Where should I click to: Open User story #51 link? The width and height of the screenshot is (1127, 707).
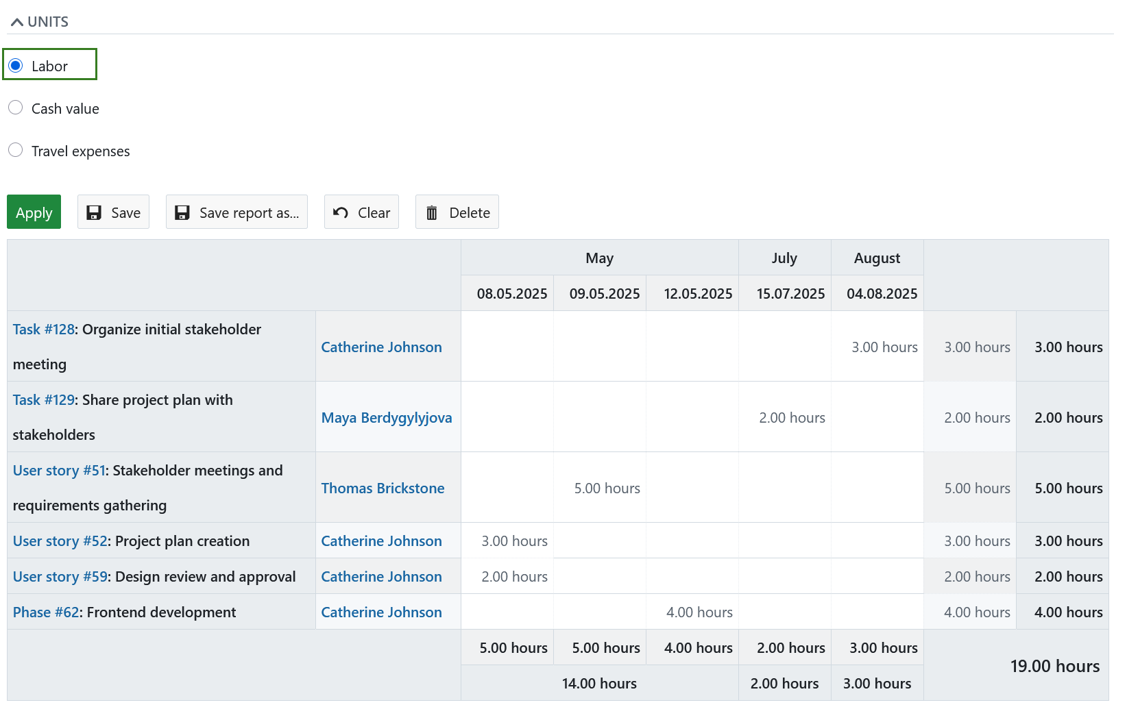[x=58, y=470]
